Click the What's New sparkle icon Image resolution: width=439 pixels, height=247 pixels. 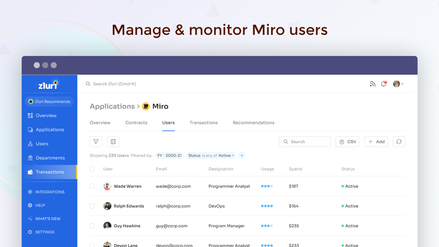pos(30,219)
